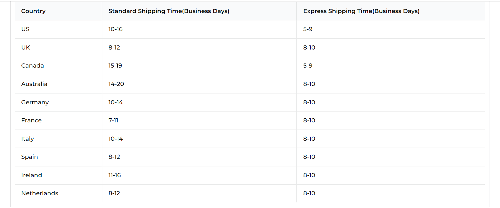The width and height of the screenshot is (500, 208).
Task: Click the Standard Shipping Time column header
Action: pyautogui.click(x=169, y=11)
